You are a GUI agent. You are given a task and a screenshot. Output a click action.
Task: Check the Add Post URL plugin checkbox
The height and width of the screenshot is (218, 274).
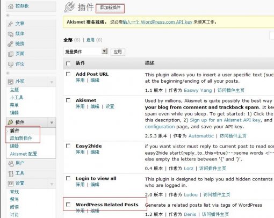[x=68, y=74]
